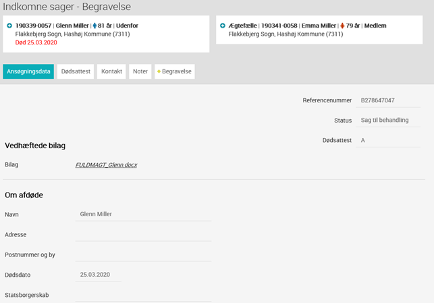This screenshot has height=303, width=434.
Task: Open the Begravelse tab
Action: (x=175, y=71)
